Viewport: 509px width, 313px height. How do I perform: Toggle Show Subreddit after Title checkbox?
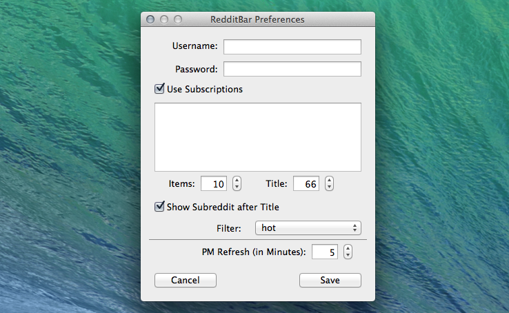(159, 206)
